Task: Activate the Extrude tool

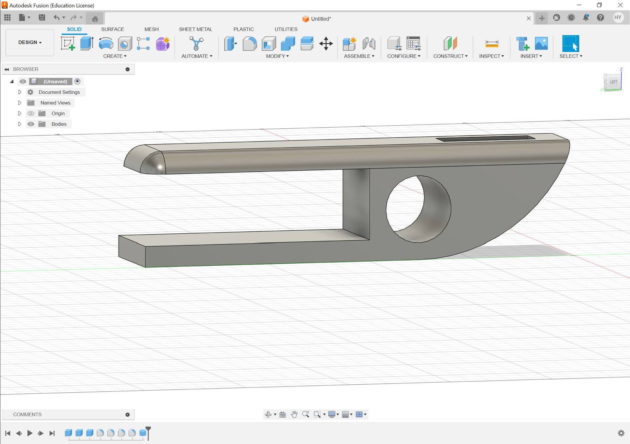Action: click(86, 44)
